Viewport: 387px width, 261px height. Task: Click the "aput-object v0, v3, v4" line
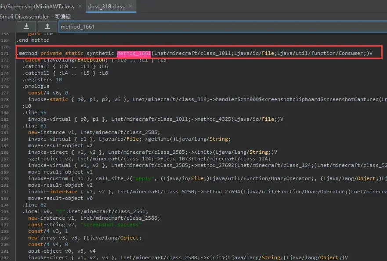pos(62,251)
